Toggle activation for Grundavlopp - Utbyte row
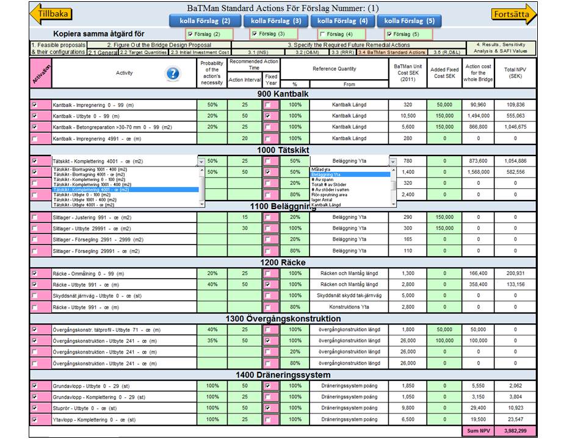This screenshot has width=586, height=439. (35, 385)
